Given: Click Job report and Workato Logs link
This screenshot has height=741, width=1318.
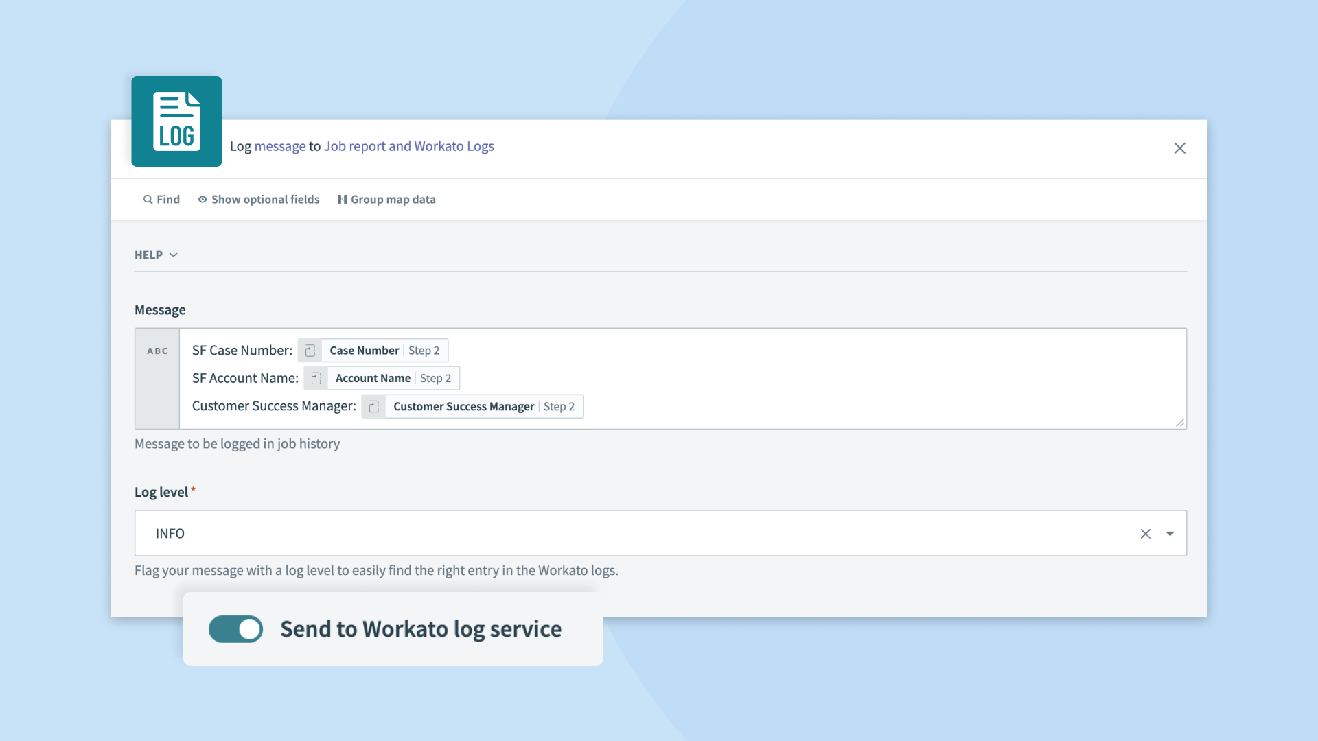Looking at the screenshot, I should [x=408, y=146].
